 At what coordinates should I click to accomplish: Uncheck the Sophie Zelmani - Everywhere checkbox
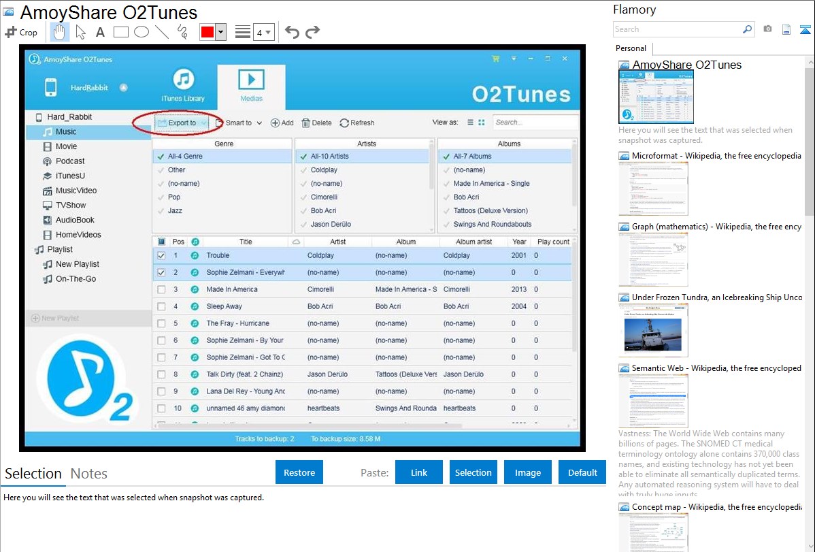[162, 273]
